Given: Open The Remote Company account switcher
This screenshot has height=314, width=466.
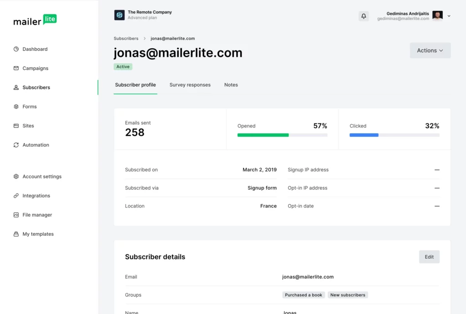Looking at the screenshot, I should 143,15.
